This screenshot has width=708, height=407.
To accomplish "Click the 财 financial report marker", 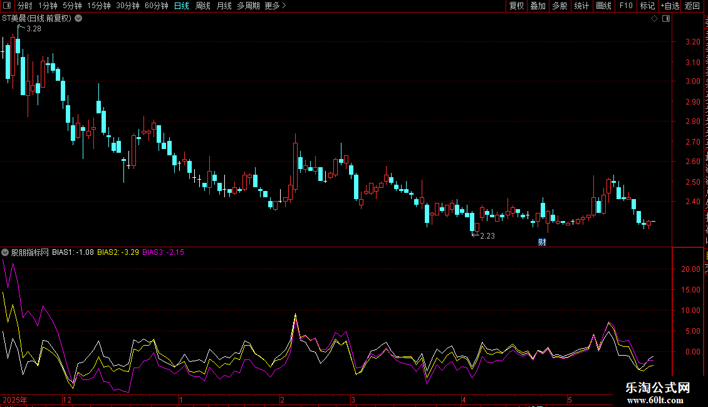I will click(543, 242).
